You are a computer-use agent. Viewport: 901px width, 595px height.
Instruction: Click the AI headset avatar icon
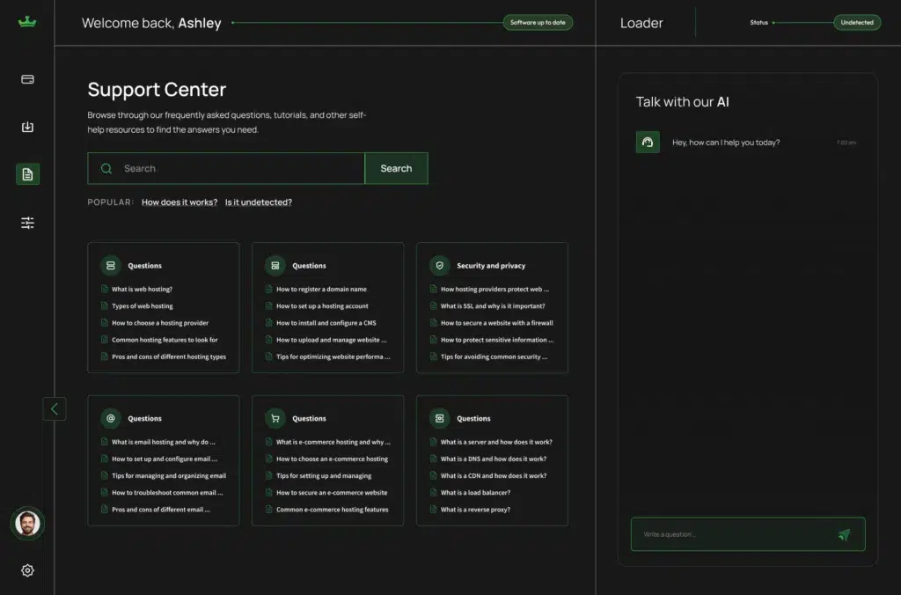point(648,143)
